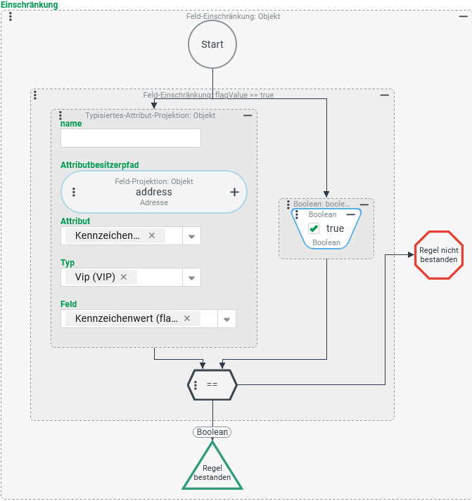Collapse the flagValue == true block
This screenshot has width=472, height=501.
click(x=384, y=95)
